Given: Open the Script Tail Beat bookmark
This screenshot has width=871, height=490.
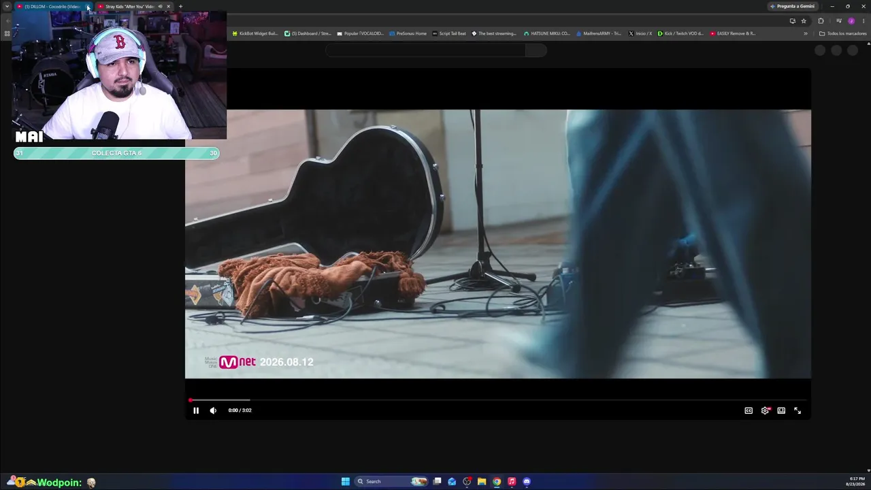Looking at the screenshot, I should 450,33.
